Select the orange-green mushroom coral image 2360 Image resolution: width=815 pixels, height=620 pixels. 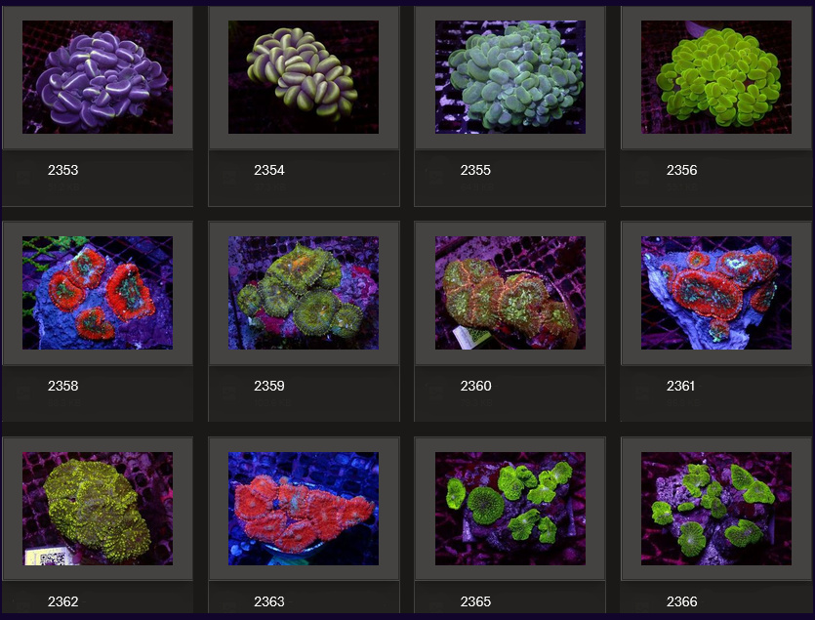(509, 293)
